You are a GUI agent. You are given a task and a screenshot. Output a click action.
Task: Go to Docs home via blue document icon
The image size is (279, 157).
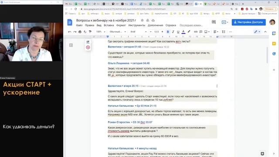click(70, 22)
